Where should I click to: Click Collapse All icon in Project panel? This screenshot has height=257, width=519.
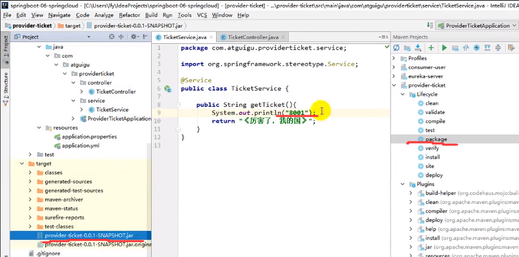121,37
